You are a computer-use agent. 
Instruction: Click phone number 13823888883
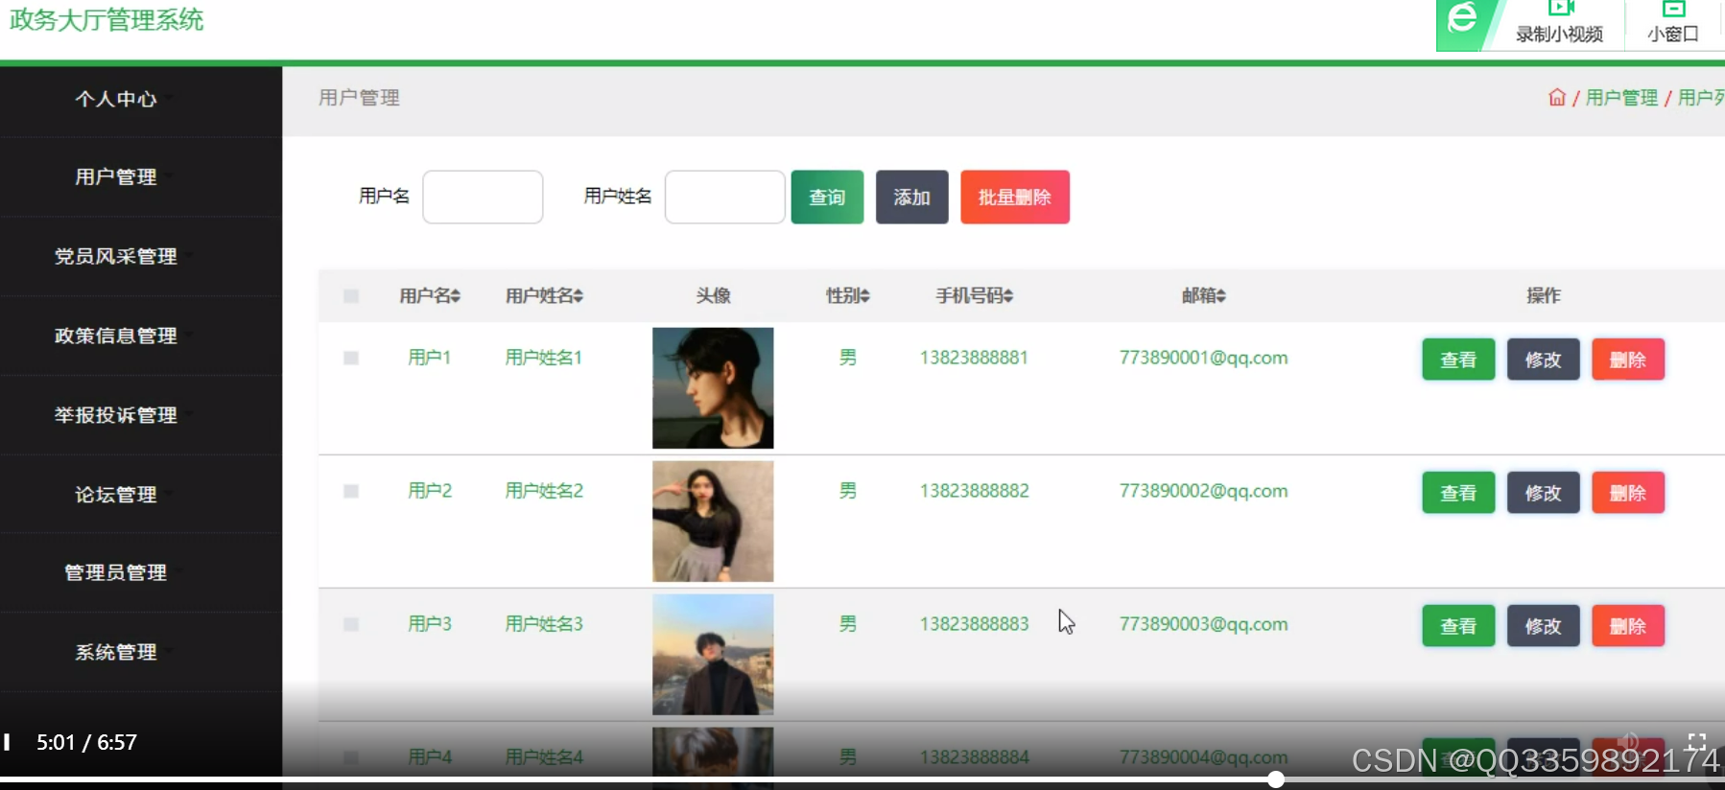(x=974, y=624)
